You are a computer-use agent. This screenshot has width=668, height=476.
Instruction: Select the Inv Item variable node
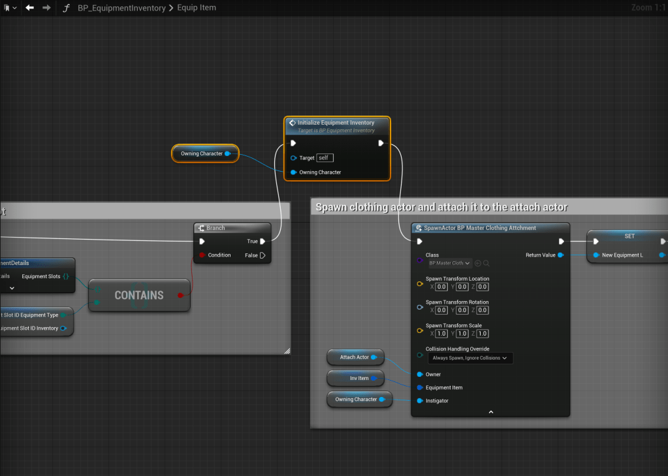tap(359, 378)
